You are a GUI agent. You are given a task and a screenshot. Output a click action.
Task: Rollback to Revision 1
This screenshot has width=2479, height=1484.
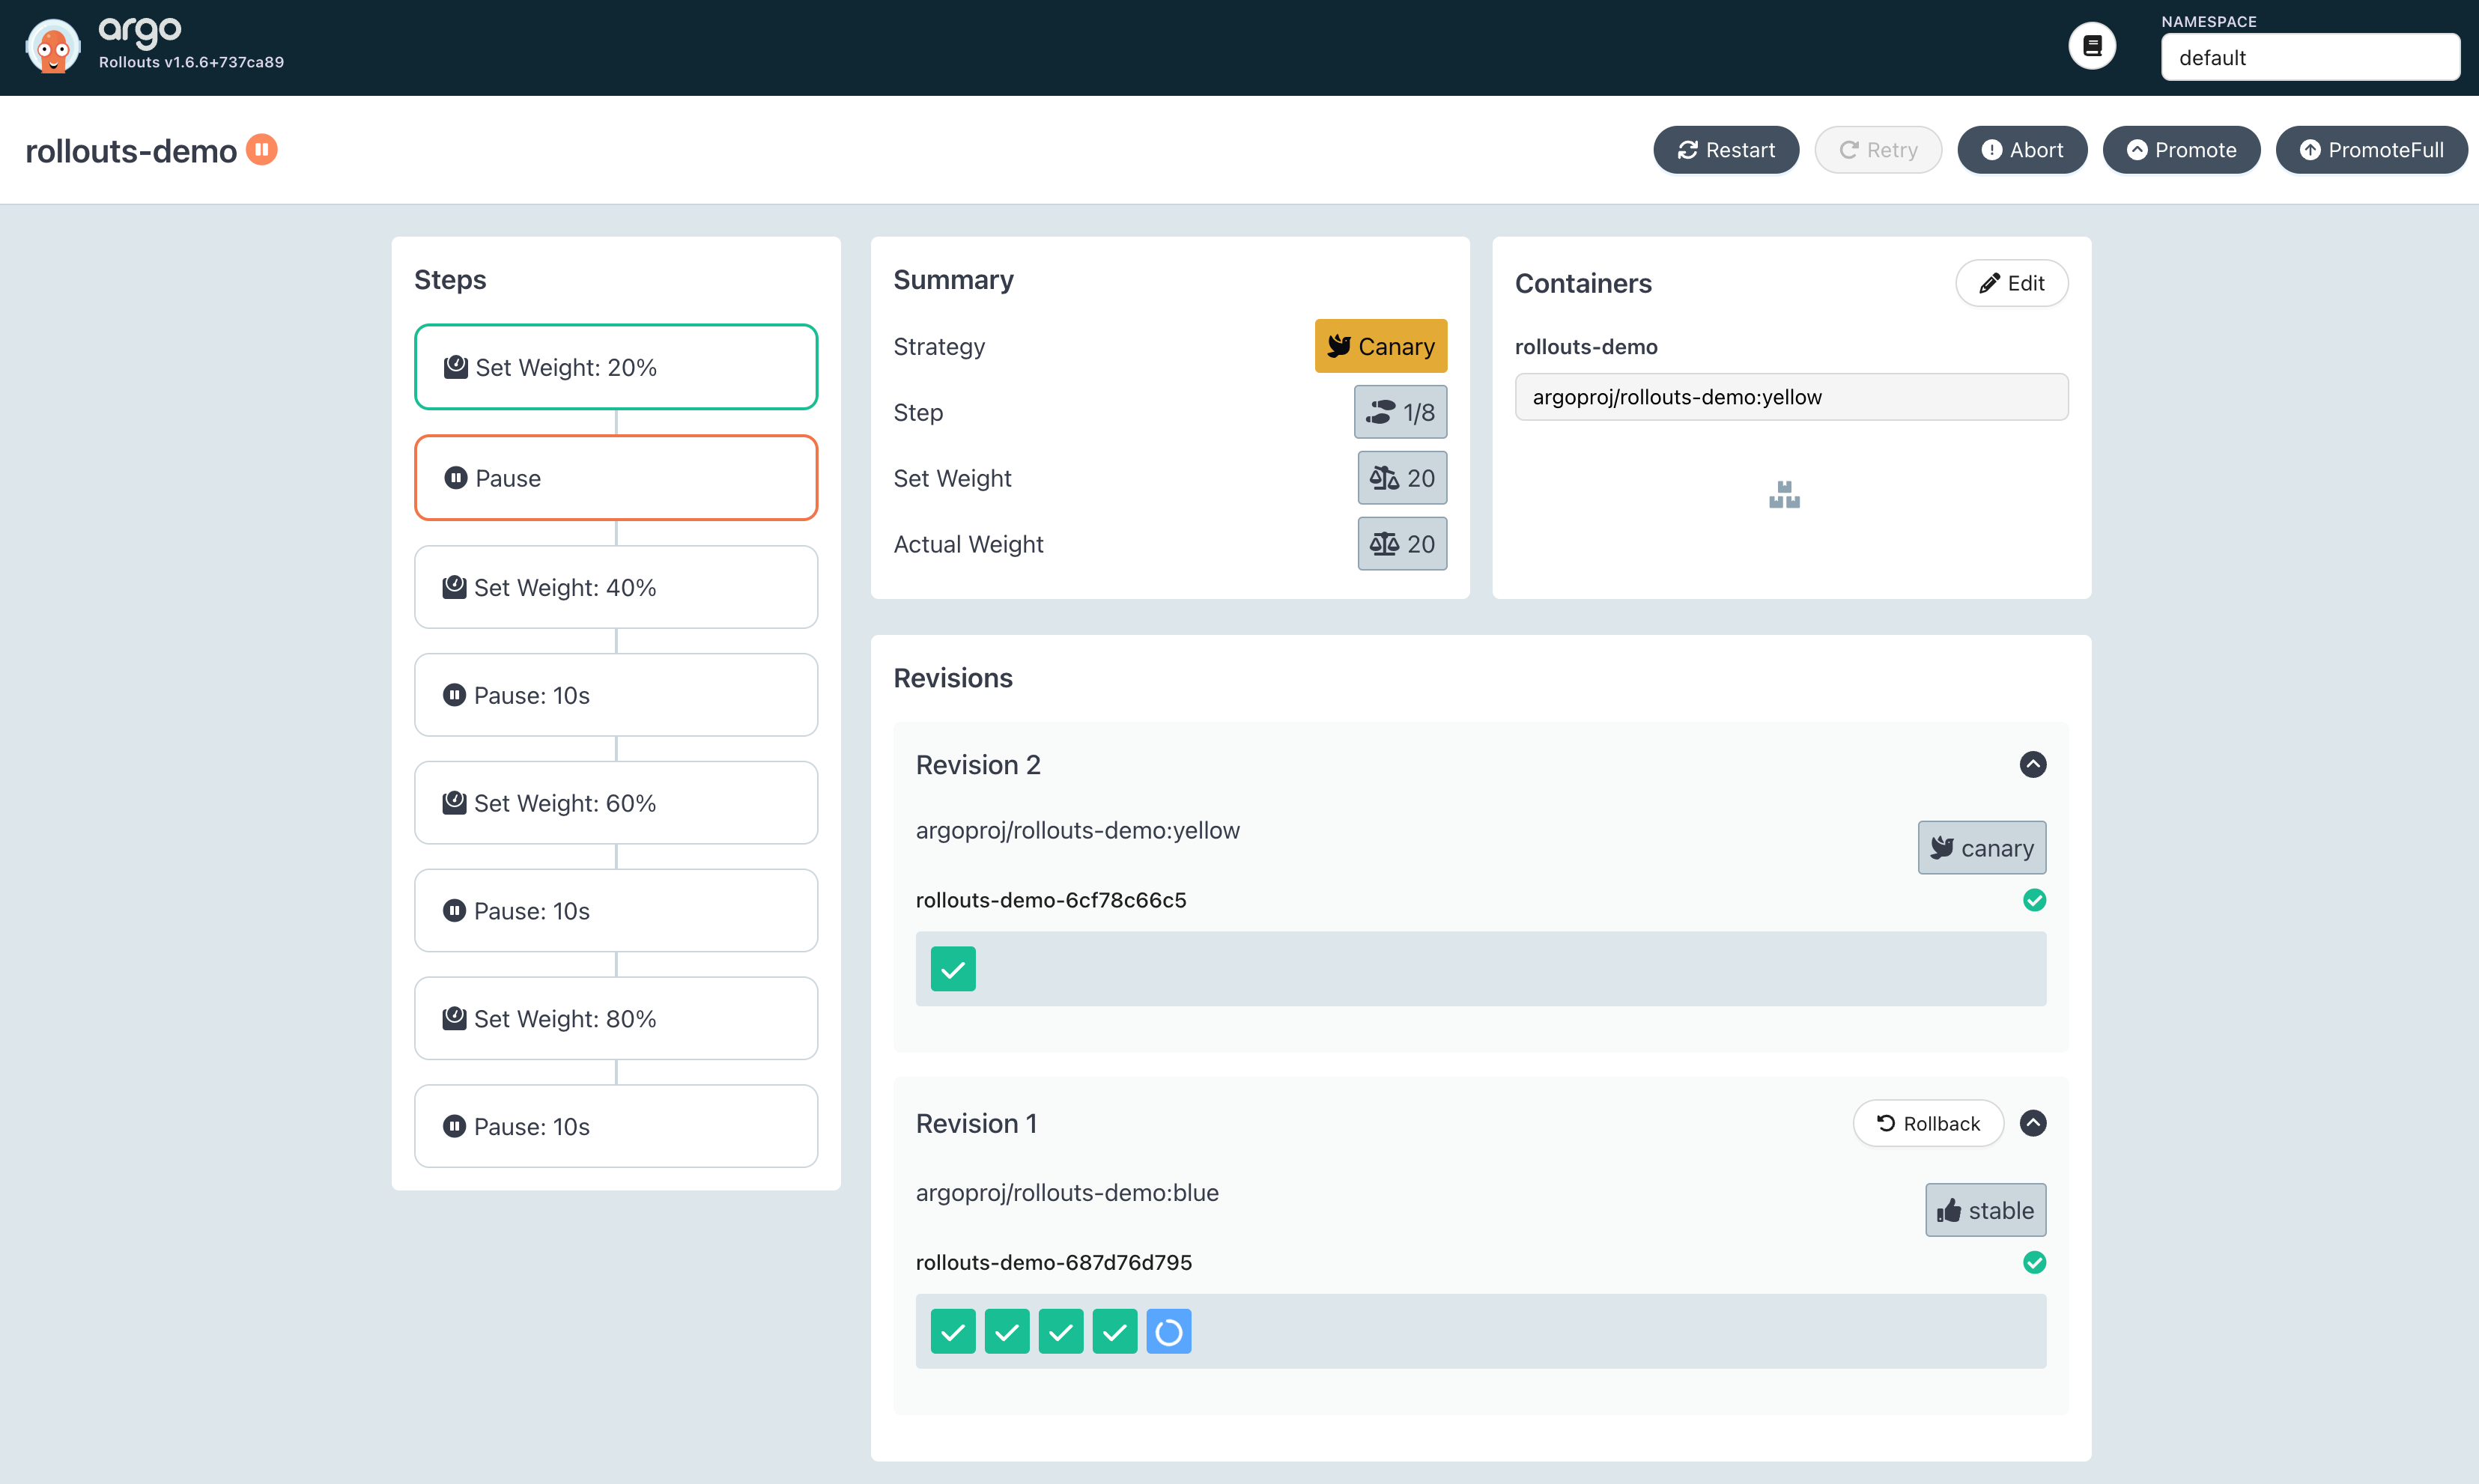point(1928,1123)
